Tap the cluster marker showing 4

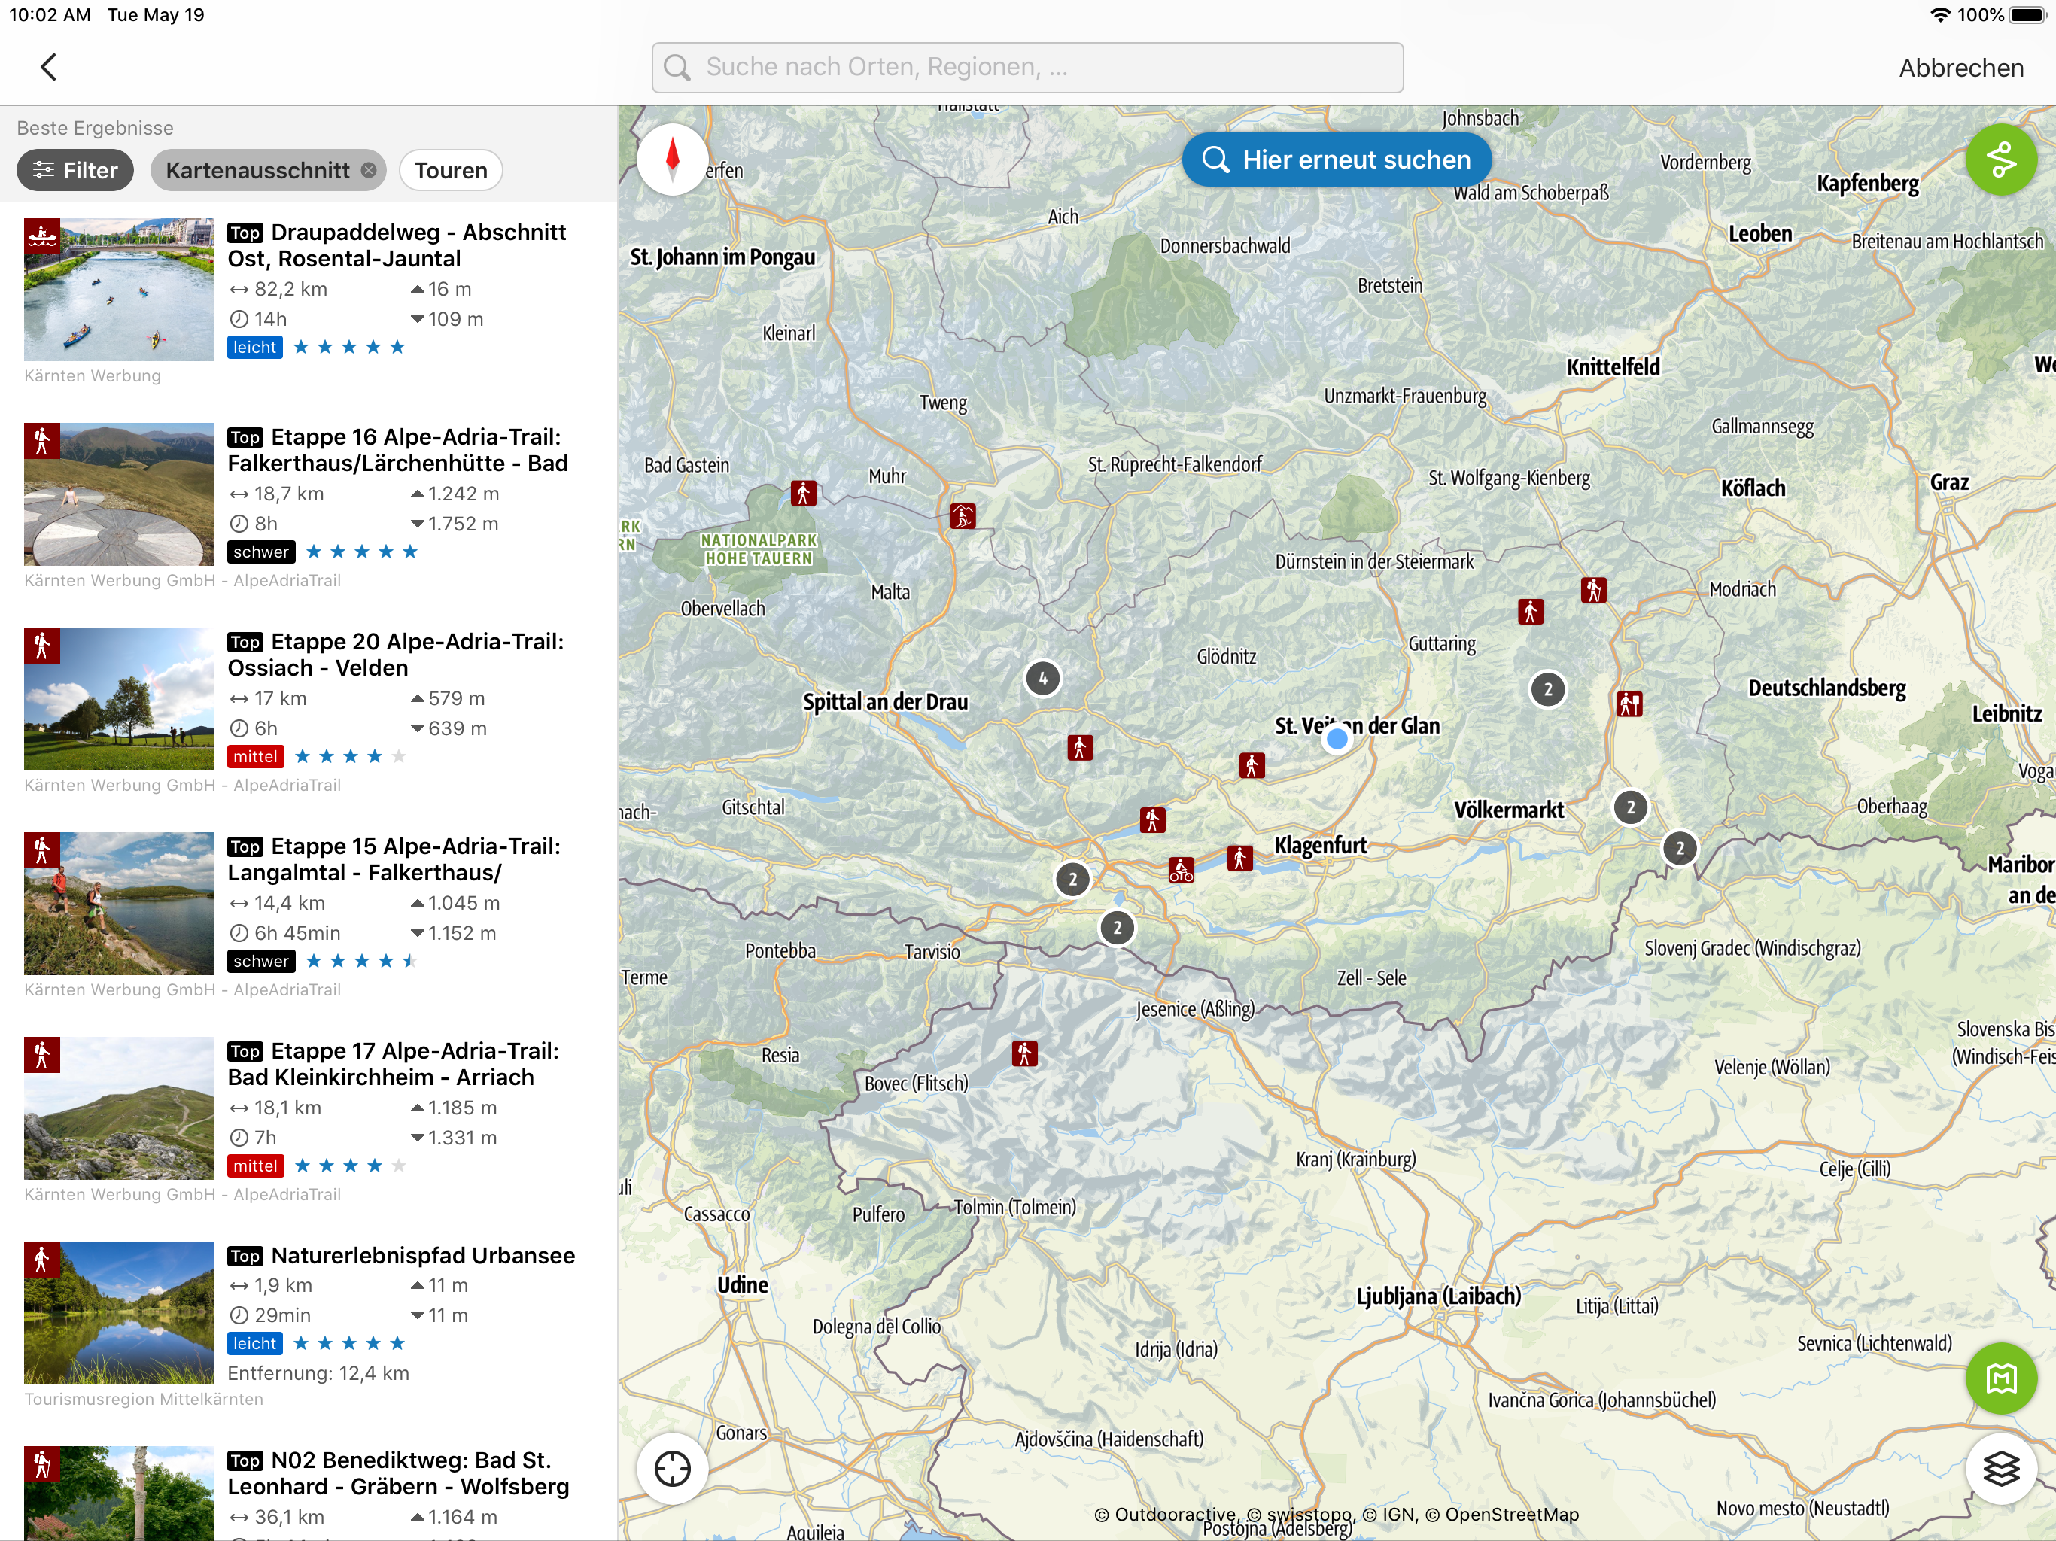pos(1043,679)
